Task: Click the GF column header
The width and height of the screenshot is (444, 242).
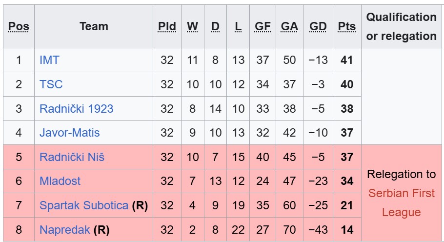Action: tap(262, 27)
